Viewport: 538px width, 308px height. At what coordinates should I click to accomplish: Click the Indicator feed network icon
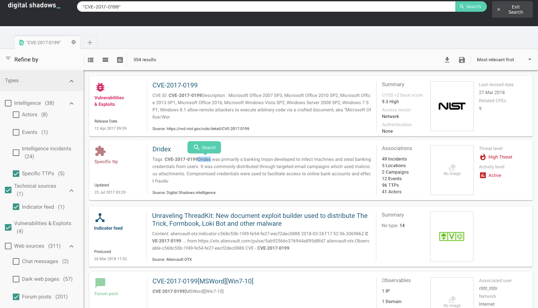coord(100,217)
